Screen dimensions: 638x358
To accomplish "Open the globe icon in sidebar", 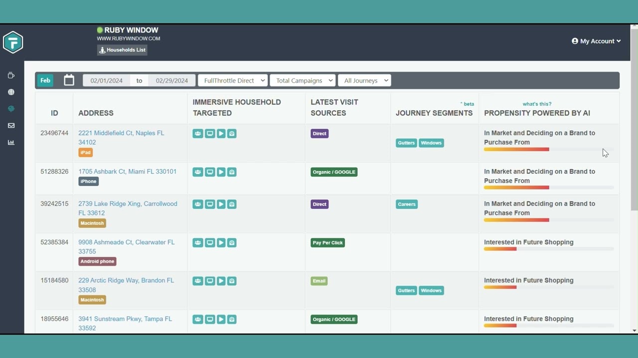I will (x=11, y=92).
